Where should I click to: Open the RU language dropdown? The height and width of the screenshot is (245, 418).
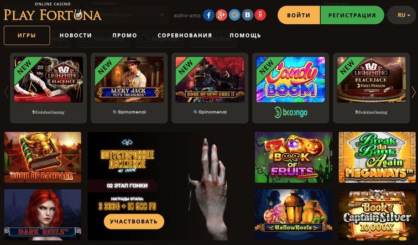point(403,15)
